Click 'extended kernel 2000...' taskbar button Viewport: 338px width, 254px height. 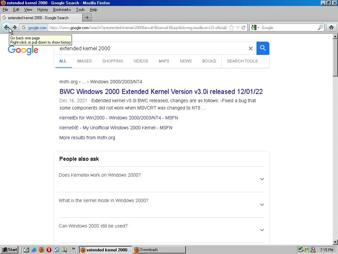[x=106, y=250]
